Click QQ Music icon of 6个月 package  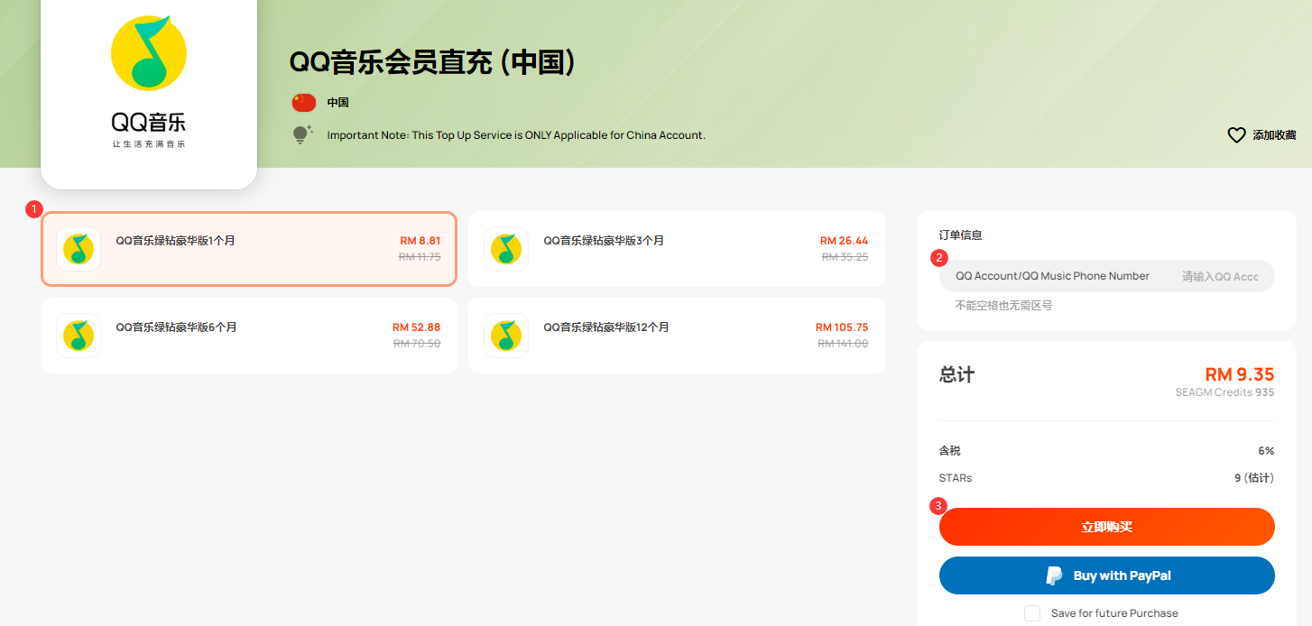click(x=79, y=336)
